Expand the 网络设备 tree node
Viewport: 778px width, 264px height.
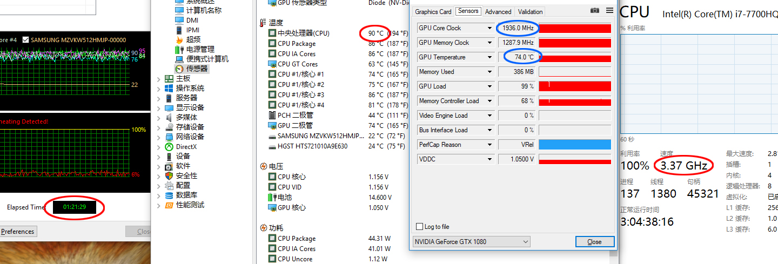point(159,137)
